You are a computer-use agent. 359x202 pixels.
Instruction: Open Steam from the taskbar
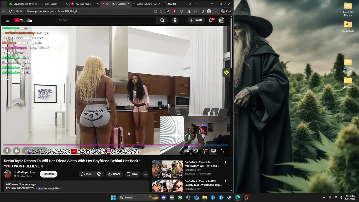[229, 198]
